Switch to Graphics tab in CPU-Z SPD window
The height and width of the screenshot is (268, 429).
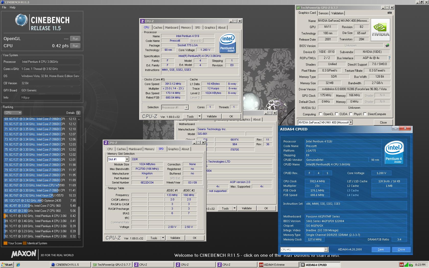click(173, 149)
